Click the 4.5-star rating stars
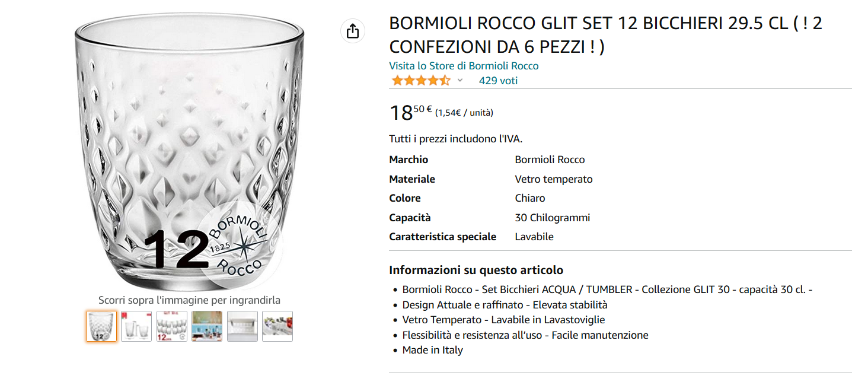 pos(420,81)
